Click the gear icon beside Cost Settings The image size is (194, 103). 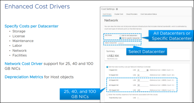point(117,9)
